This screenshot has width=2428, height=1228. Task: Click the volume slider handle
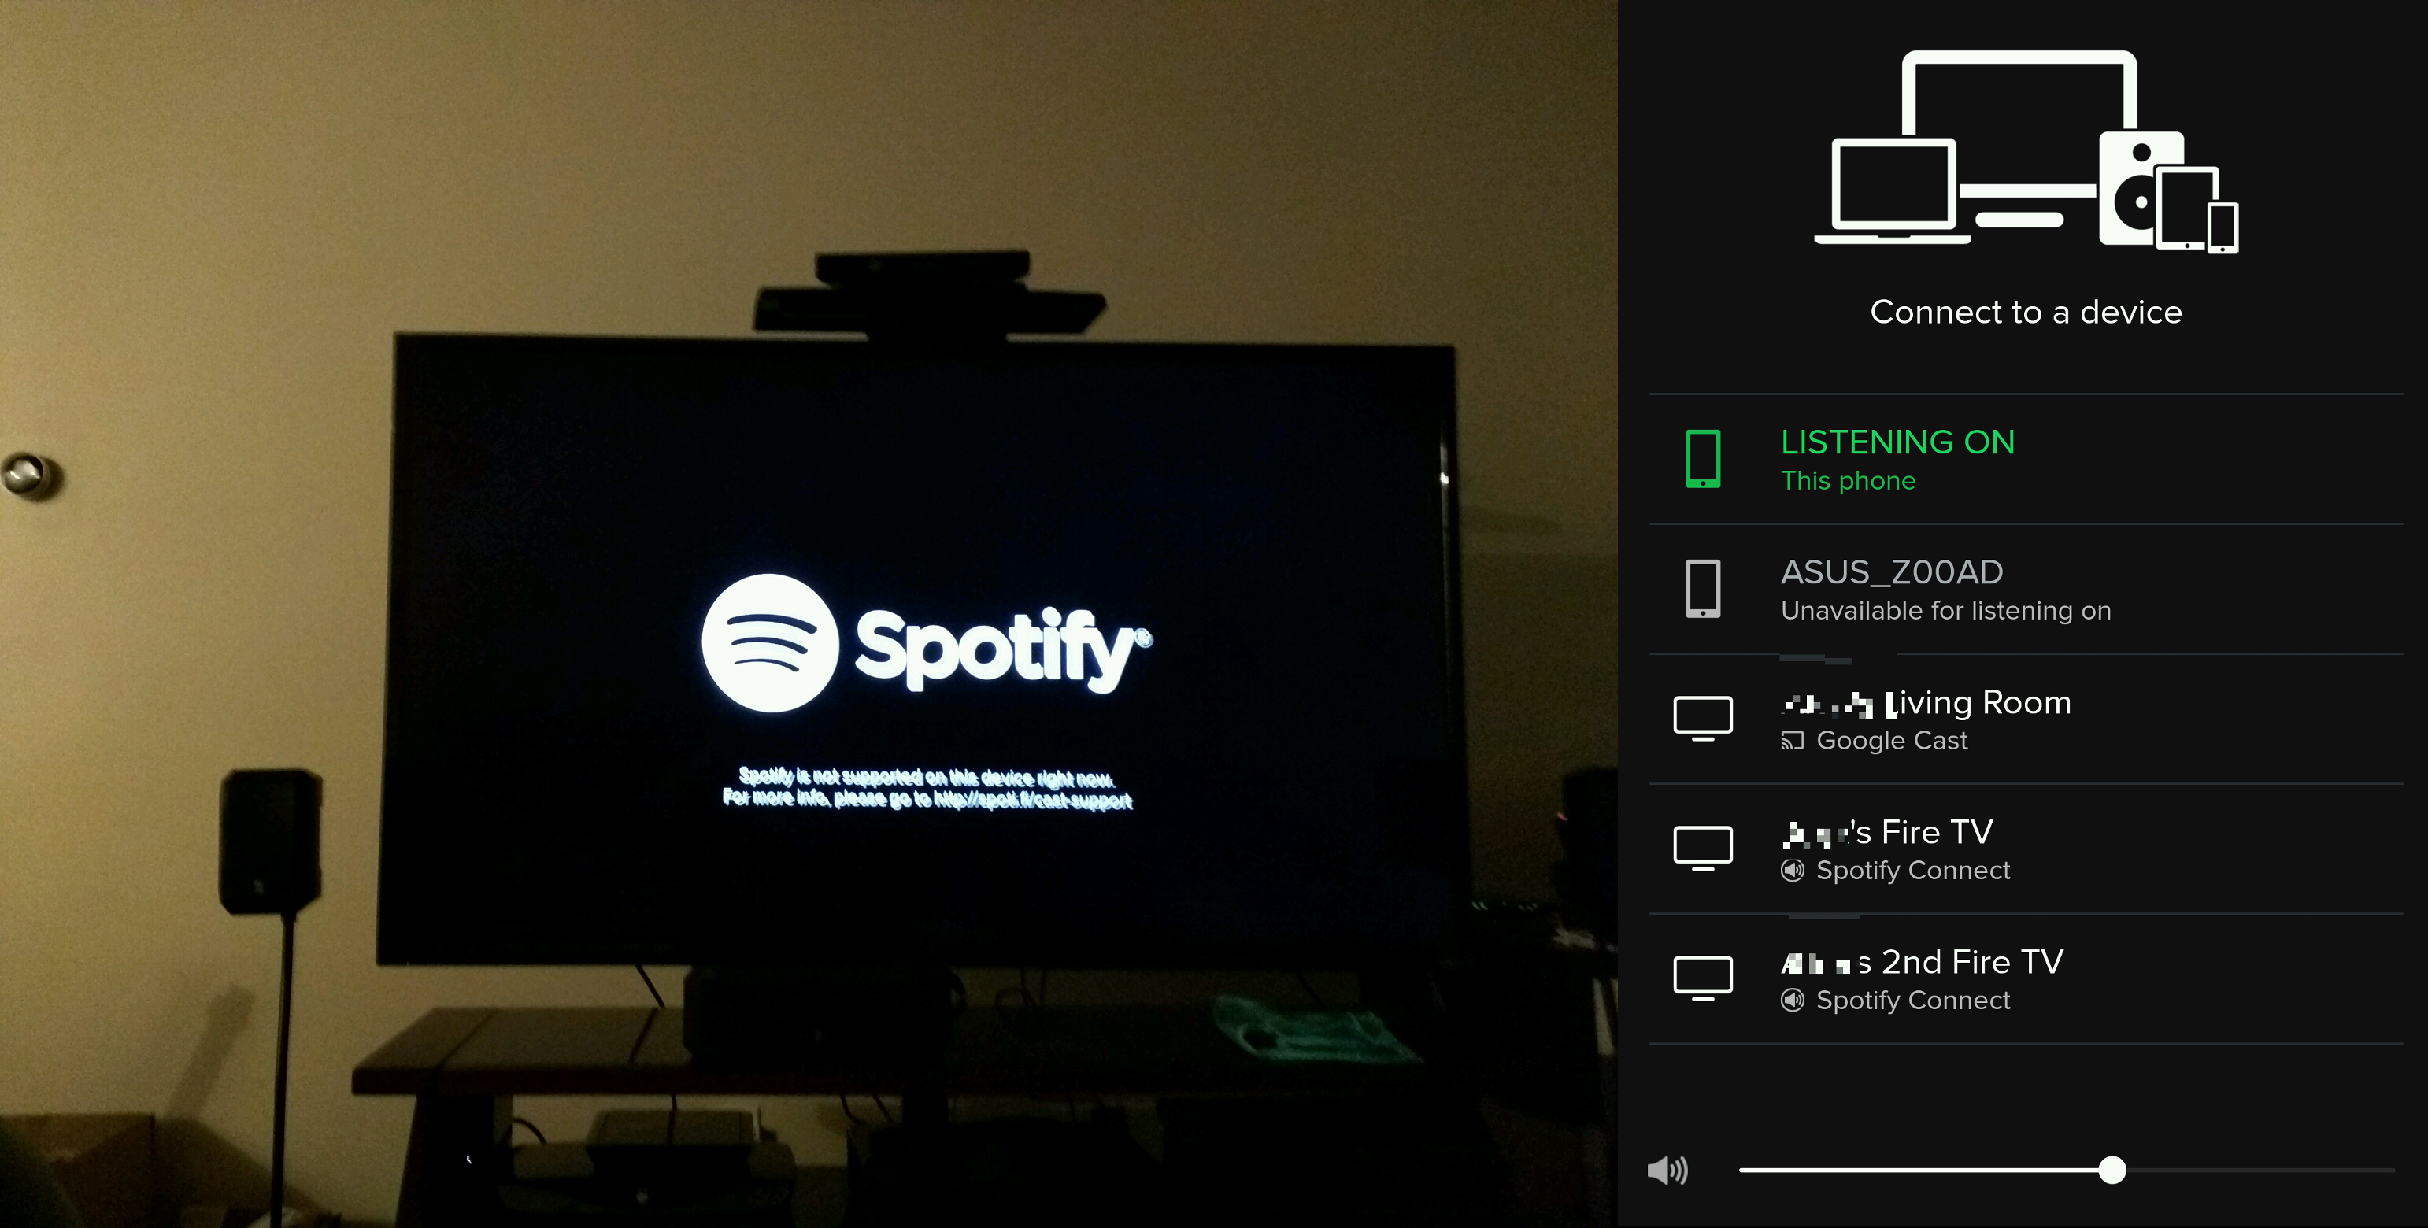pos(2112,1171)
